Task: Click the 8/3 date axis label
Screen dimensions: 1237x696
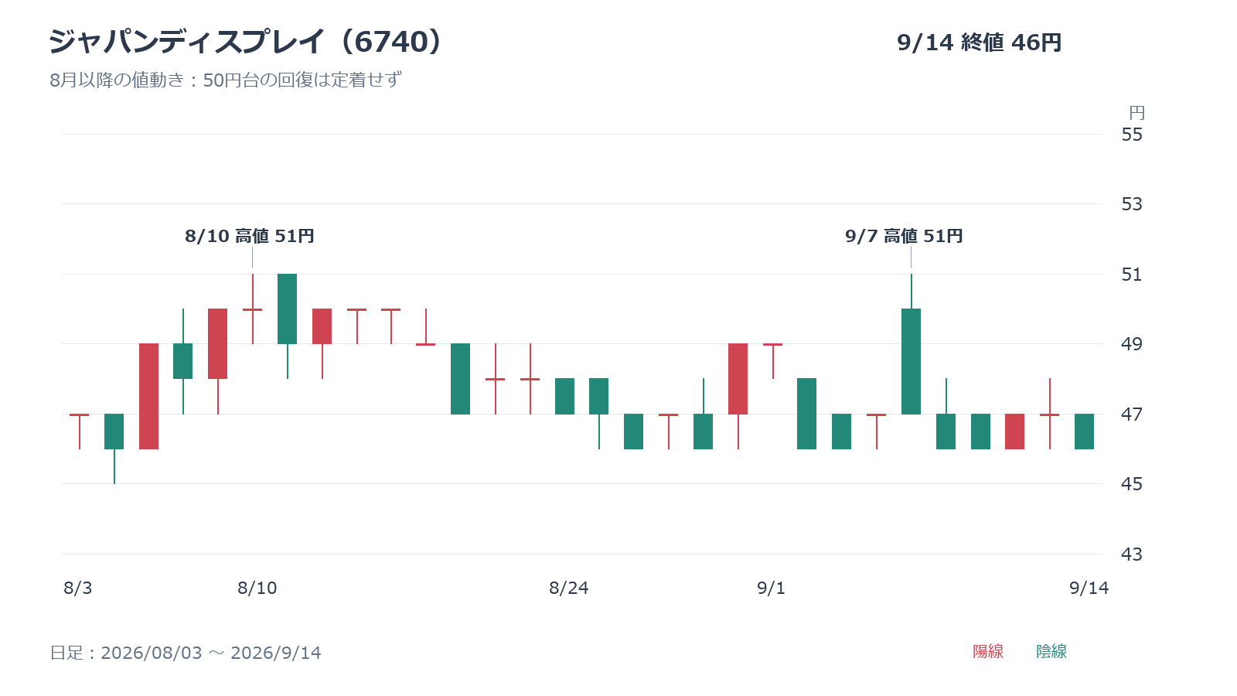Action: pos(78,589)
